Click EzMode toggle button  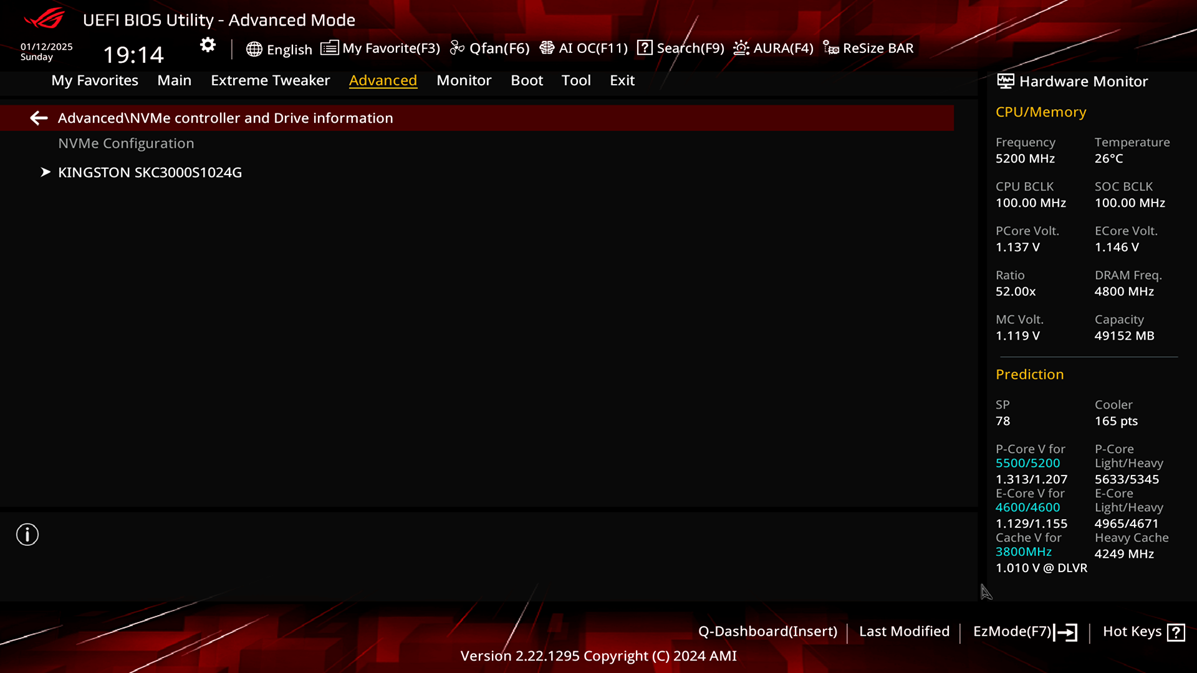[1025, 631]
